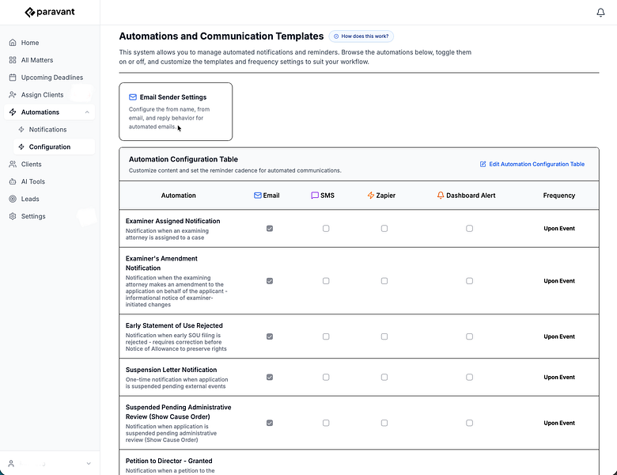Enable Dashboard Alert for Examiner Assigned Notification
Image resolution: width=617 pixels, height=475 pixels.
tap(469, 229)
